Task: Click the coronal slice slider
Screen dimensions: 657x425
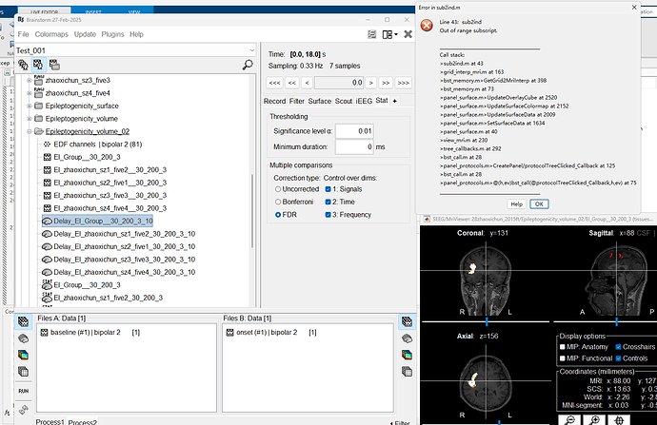Action: (486, 321)
